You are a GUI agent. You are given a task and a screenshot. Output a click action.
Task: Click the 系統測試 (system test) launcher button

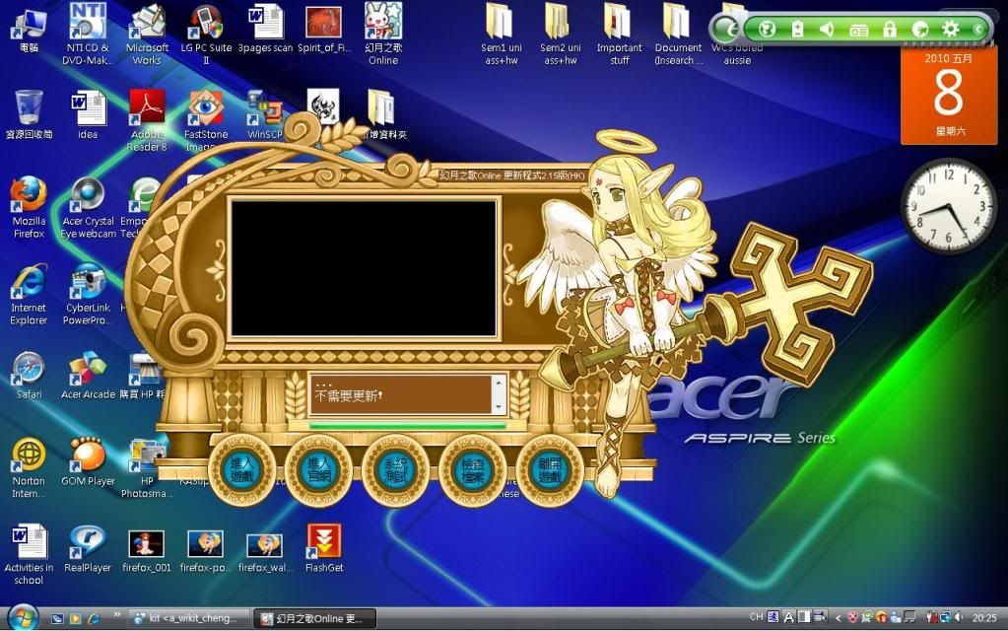[395, 470]
